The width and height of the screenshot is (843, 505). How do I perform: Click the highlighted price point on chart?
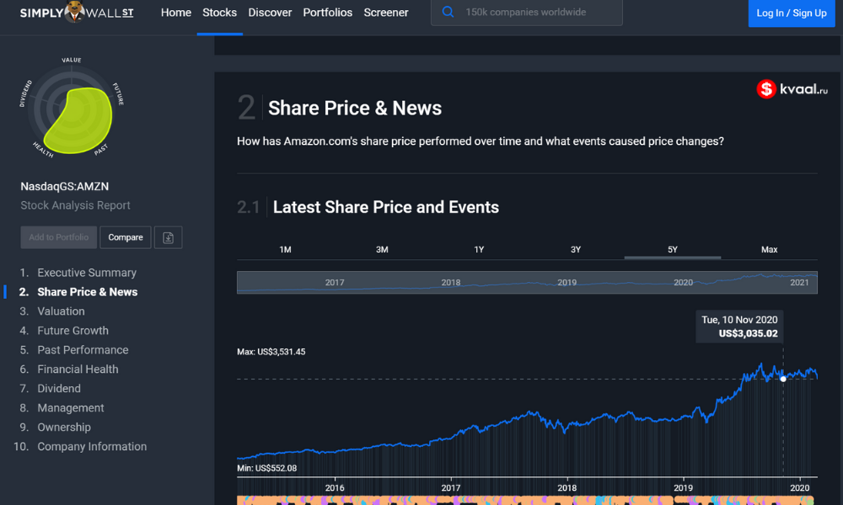(x=783, y=379)
